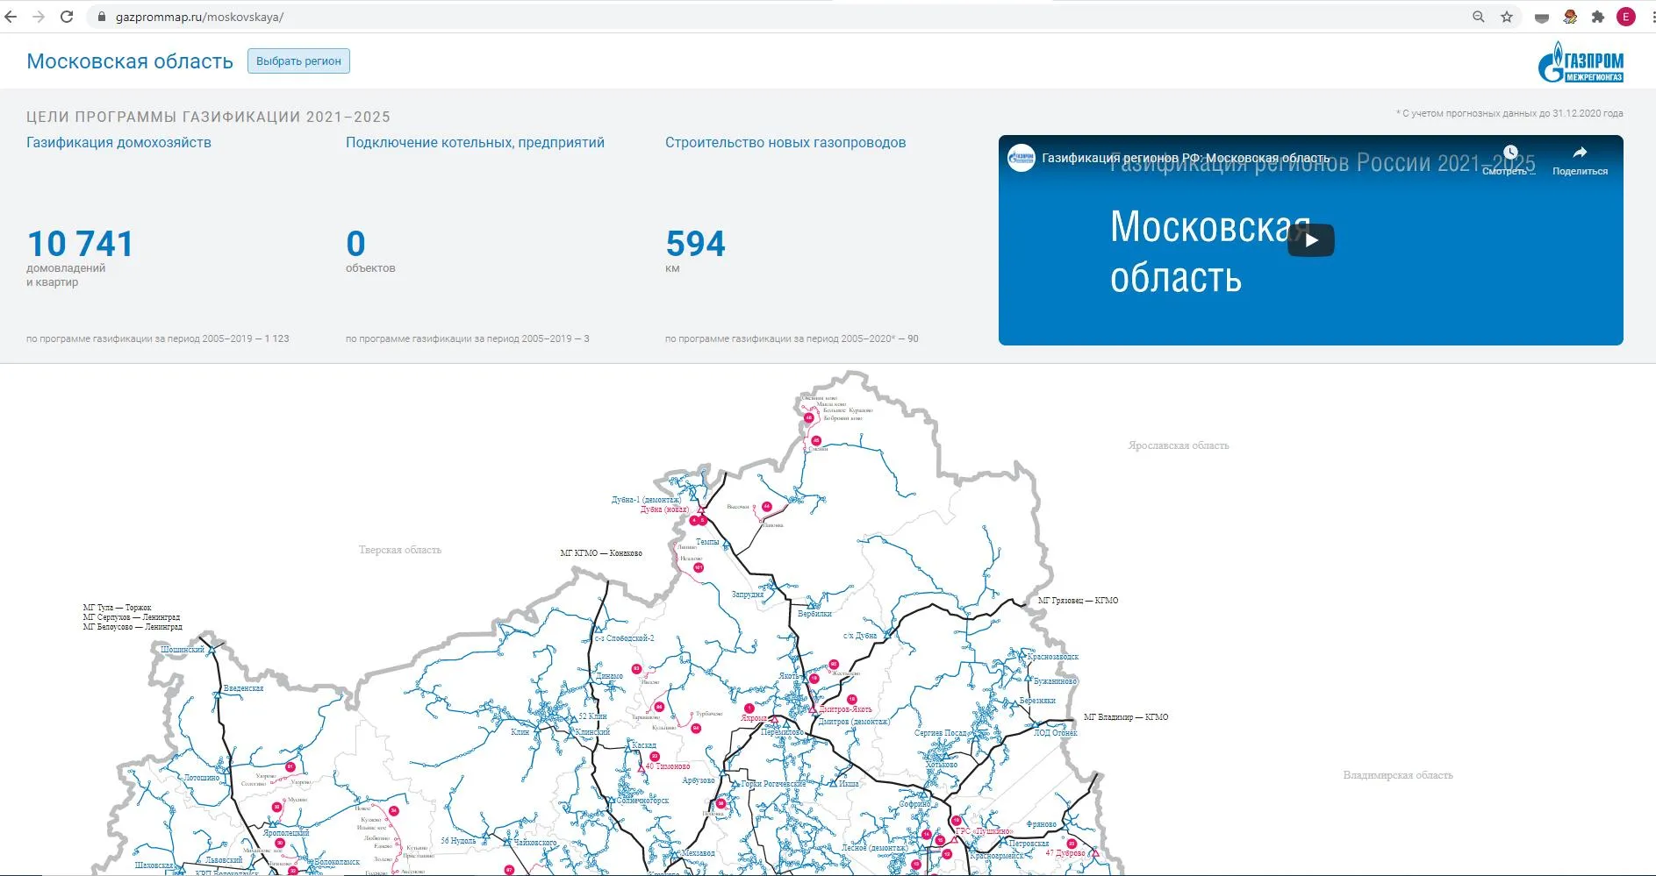Click the 40 Тимоново station label
This screenshot has height=876, width=1656.
[x=668, y=766]
